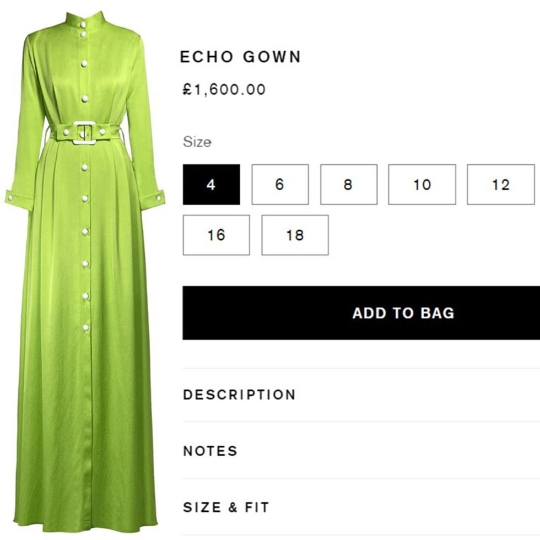Select size 16 box

[x=216, y=235]
